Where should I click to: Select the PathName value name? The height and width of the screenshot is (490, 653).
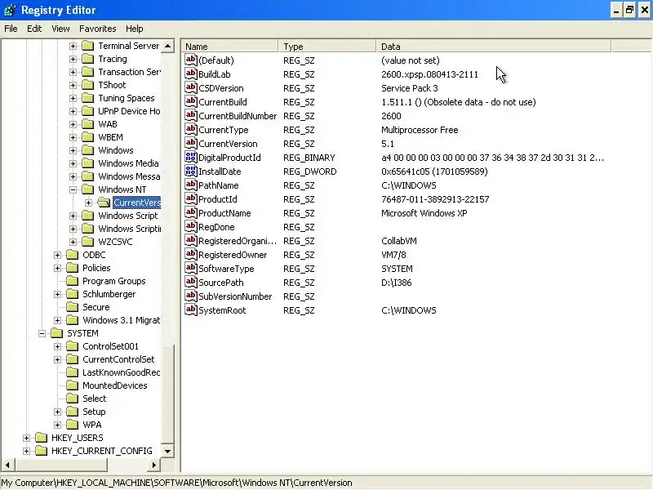[218, 185]
